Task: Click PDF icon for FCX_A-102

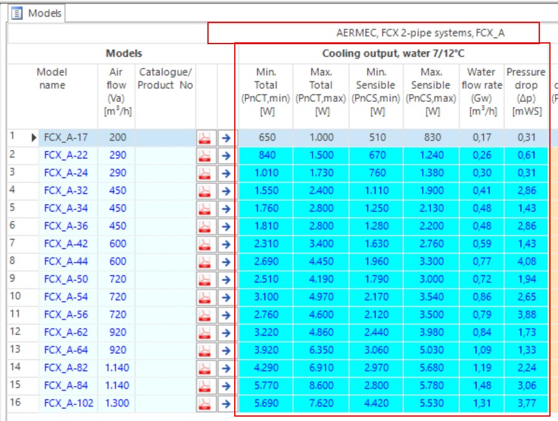Action: [x=206, y=404]
